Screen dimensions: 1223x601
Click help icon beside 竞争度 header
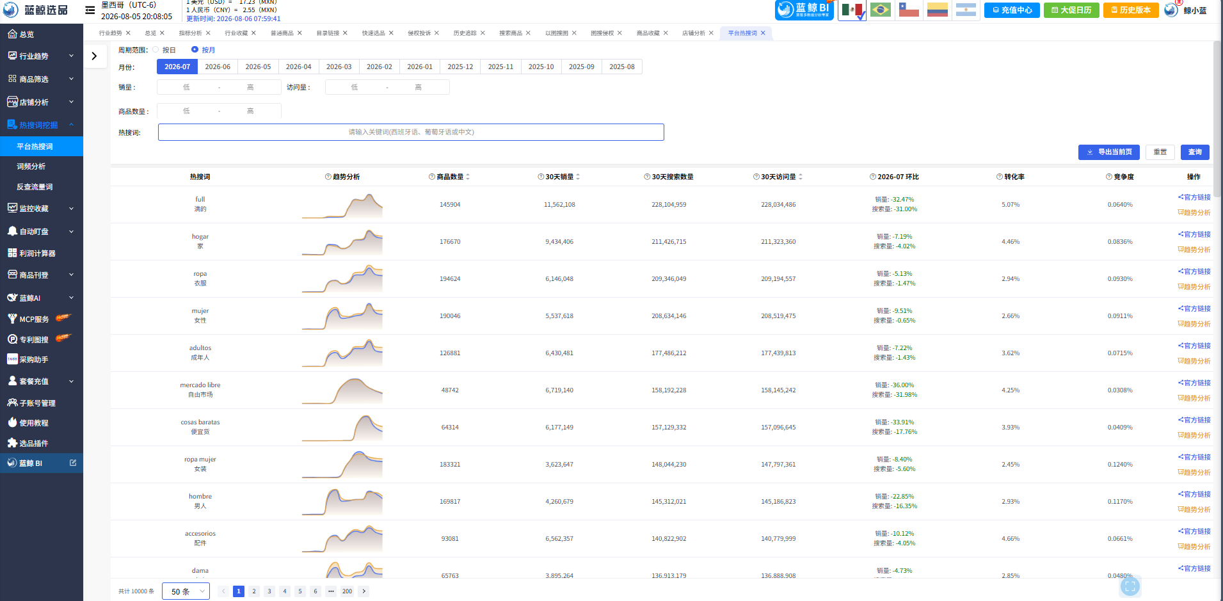(x=1109, y=177)
